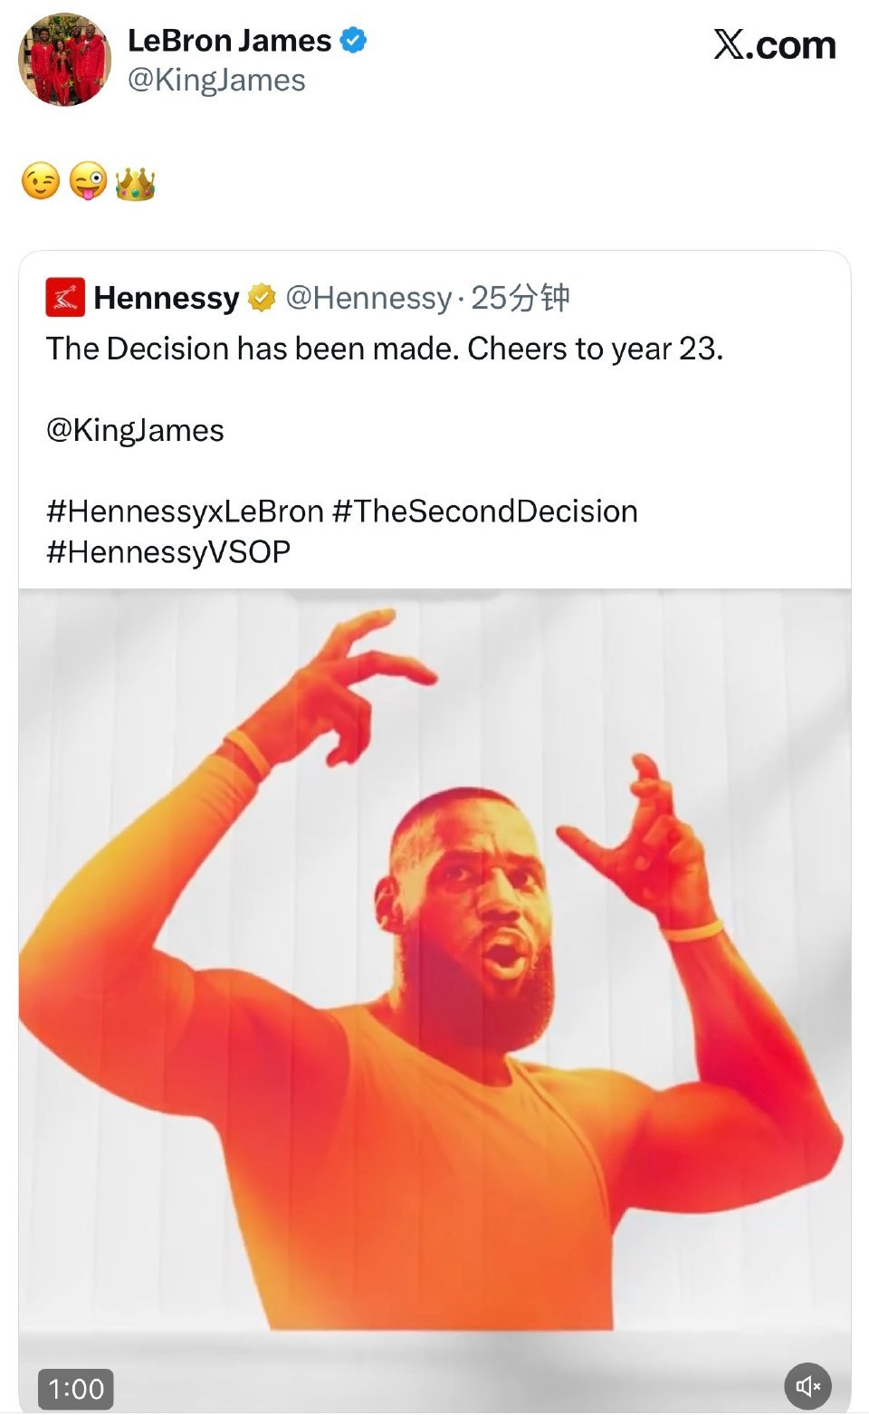The image size is (869, 1415).
Task: Click the 25分钟 post timestamp
Action: pos(520,297)
